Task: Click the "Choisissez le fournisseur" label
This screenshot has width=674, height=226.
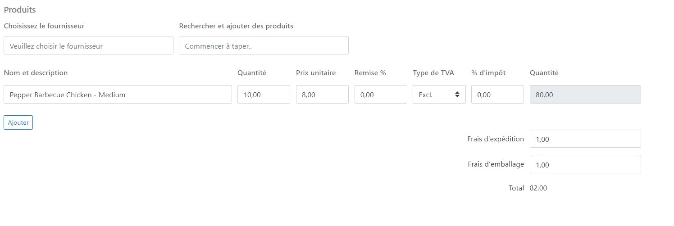Action: (44, 26)
